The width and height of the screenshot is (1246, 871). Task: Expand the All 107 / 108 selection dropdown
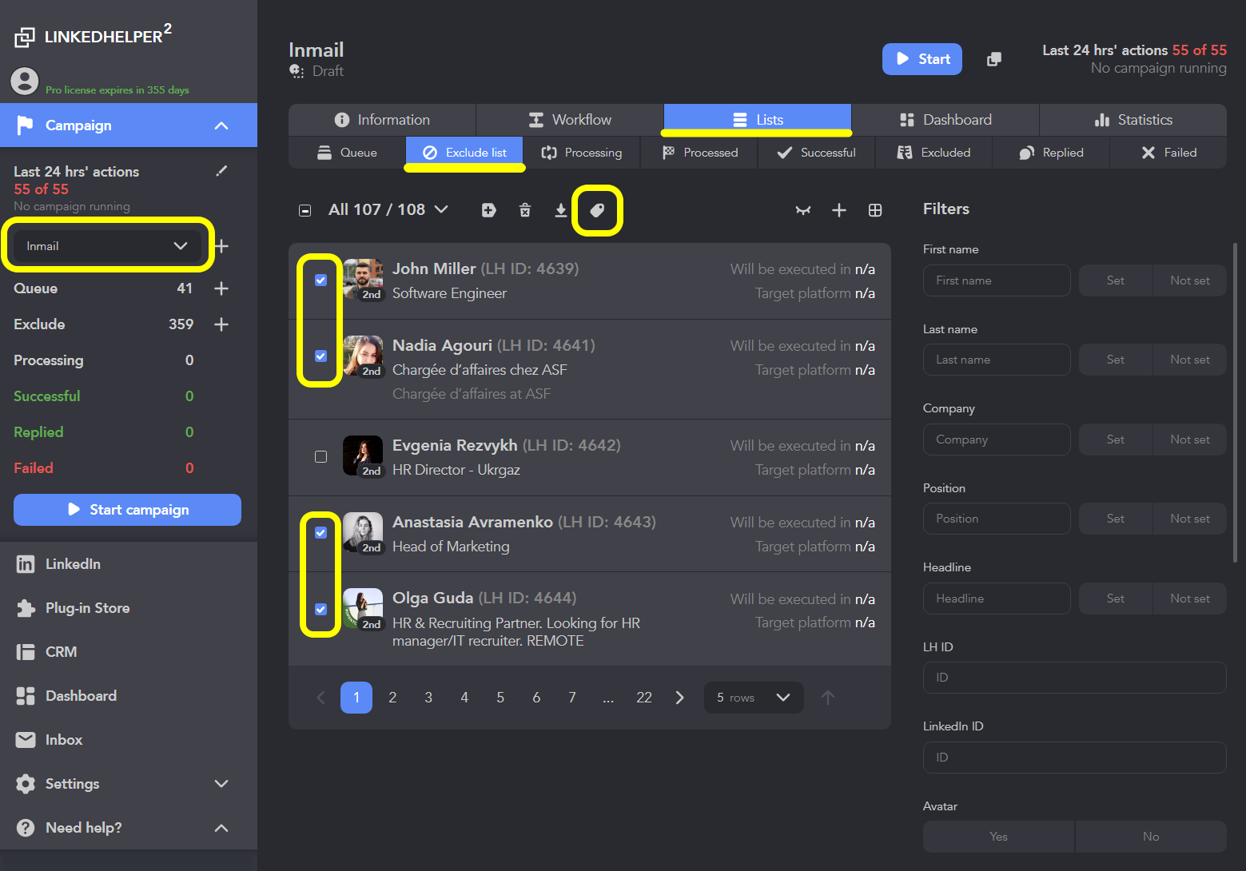pyautogui.click(x=441, y=209)
